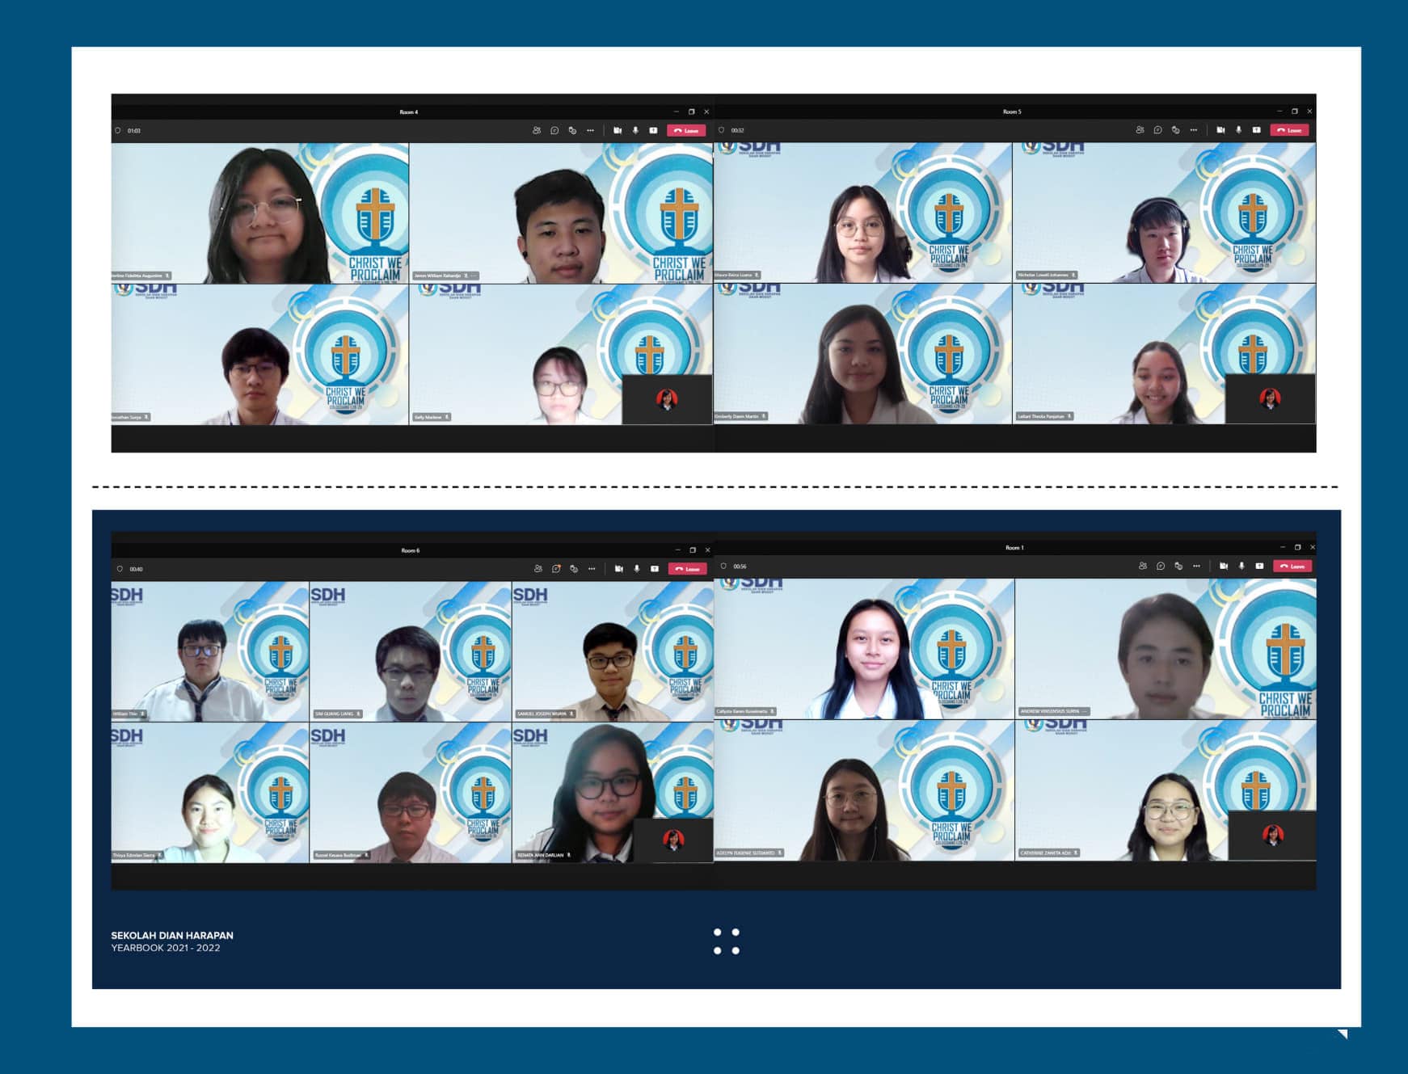Open participants panel in Room 4 window
Screen dimensions: 1408x1074
537,130
